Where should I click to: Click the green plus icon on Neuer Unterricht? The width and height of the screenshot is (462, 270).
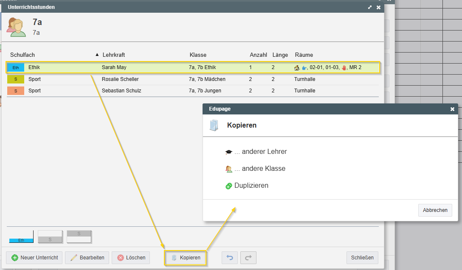tap(15, 258)
